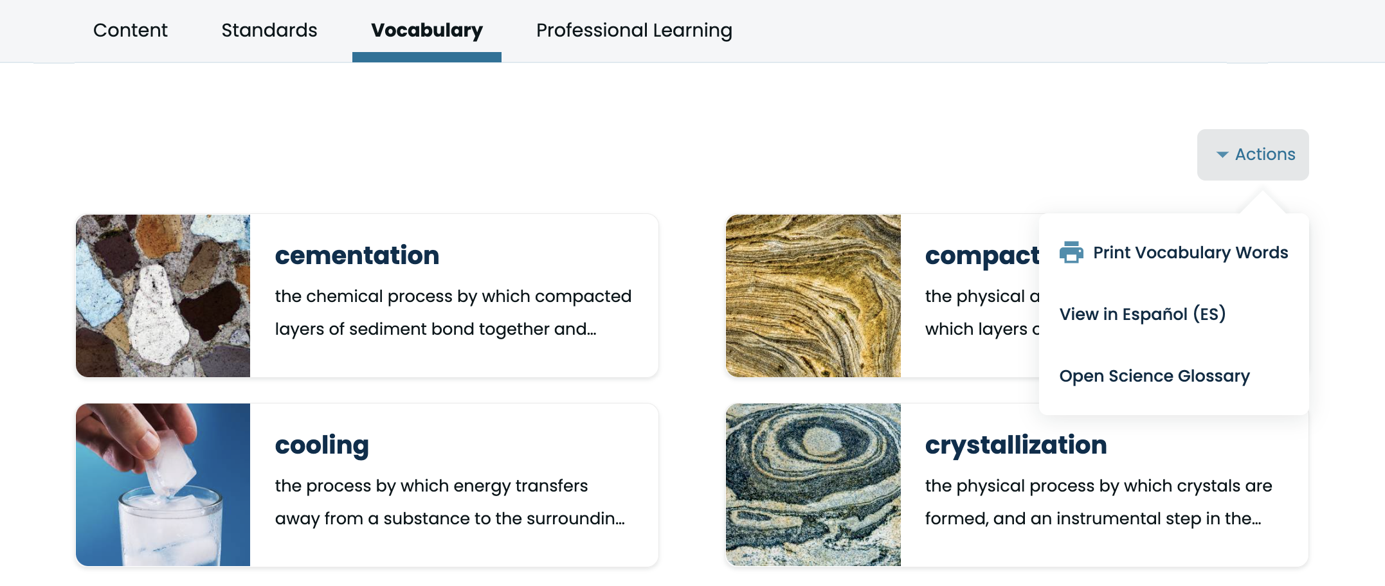
Task: Click the compaction word heading
Action: pyautogui.click(x=981, y=255)
